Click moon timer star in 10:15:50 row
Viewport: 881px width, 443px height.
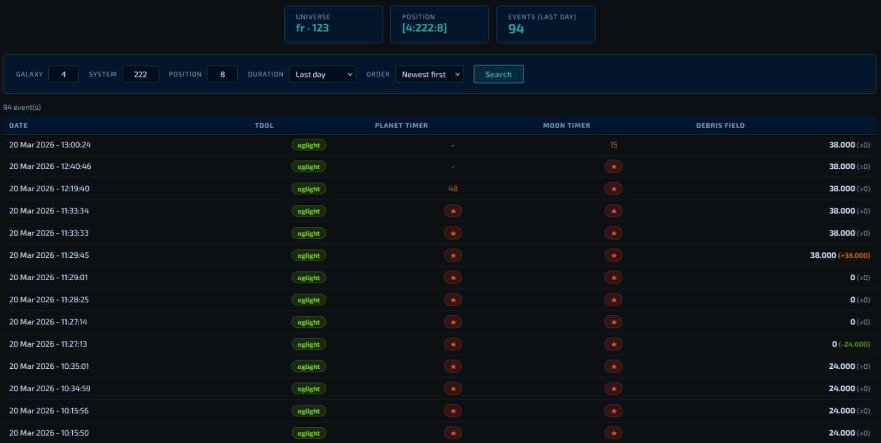point(613,433)
